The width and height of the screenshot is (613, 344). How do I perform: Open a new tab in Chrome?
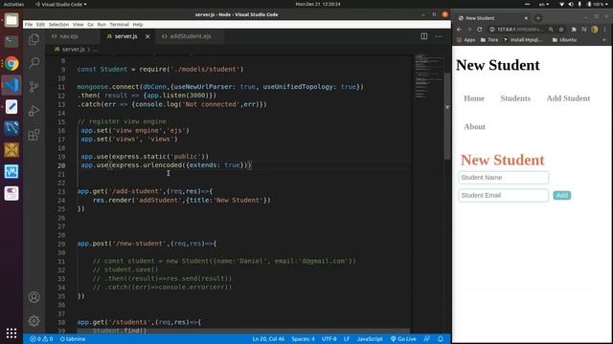click(538, 18)
